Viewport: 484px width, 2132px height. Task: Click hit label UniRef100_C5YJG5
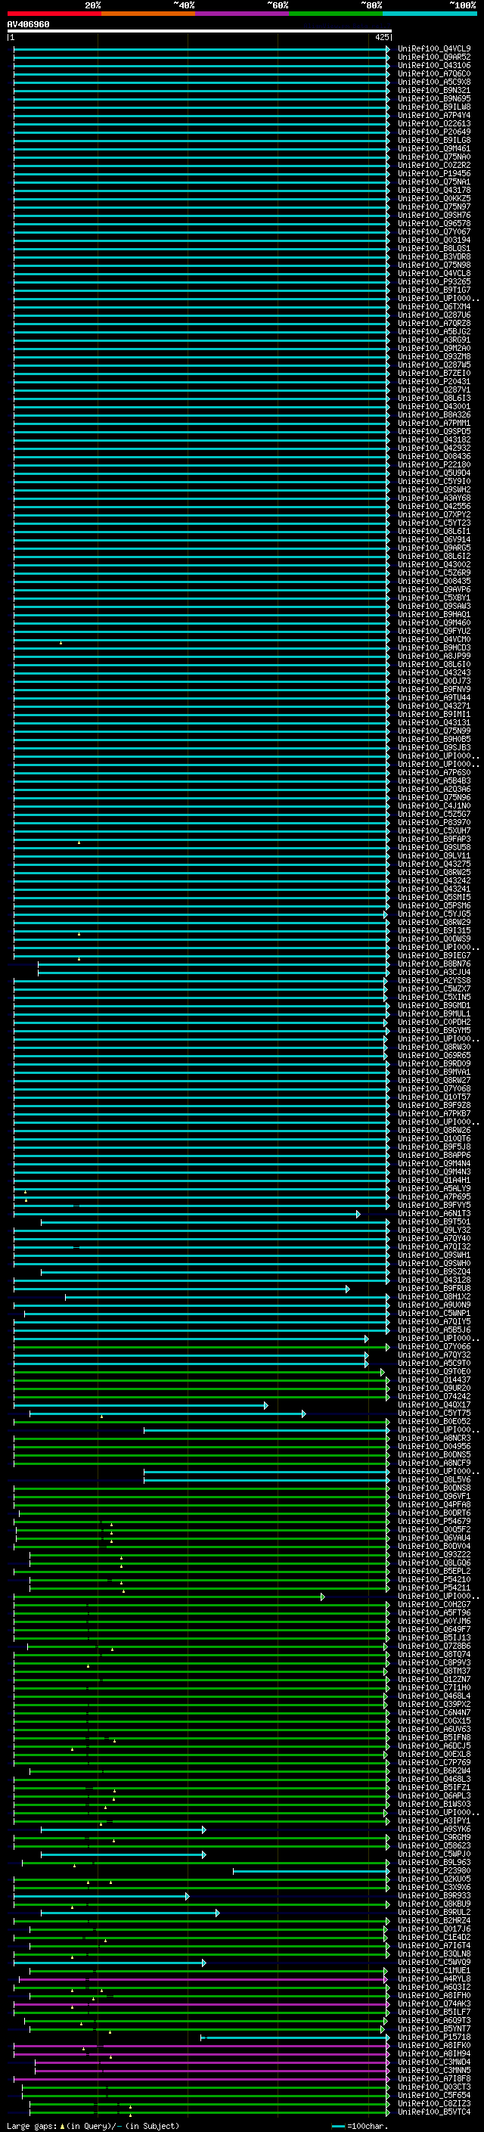pos(433,914)
